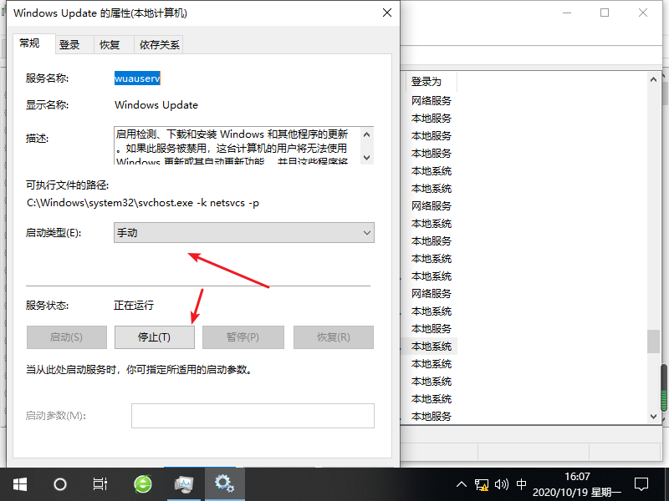Click the Cortana search circle icon
669x501 pixels.
click(x=59, y=483)
